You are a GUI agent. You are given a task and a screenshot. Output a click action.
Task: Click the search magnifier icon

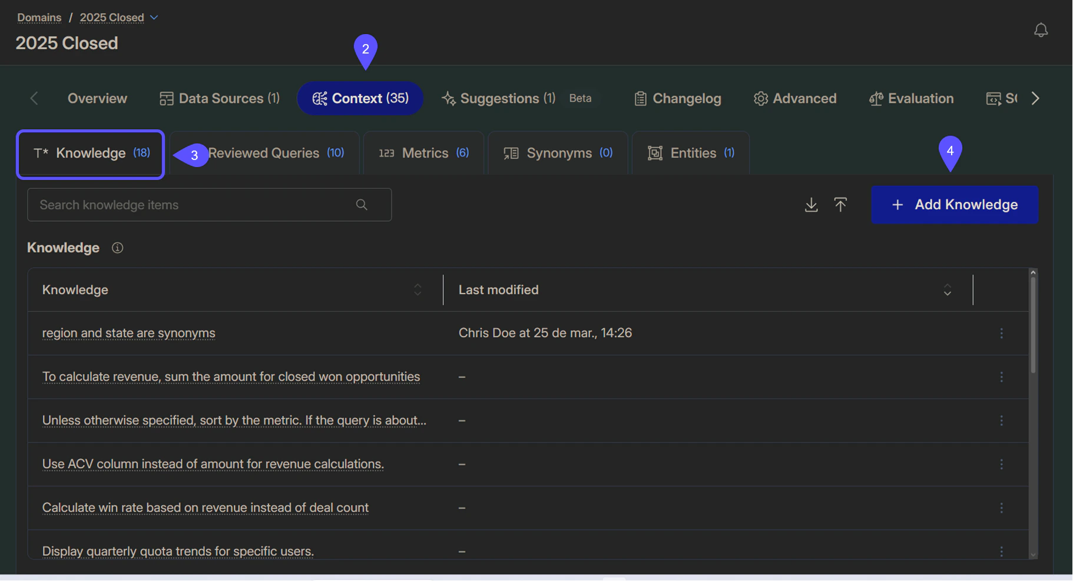click(362, 205)
